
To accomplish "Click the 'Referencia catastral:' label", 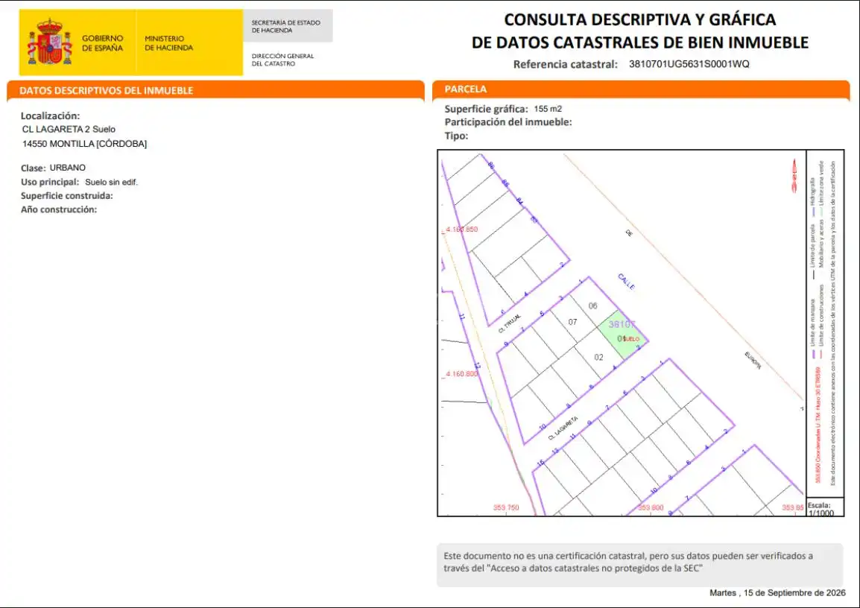I will 566,64.
